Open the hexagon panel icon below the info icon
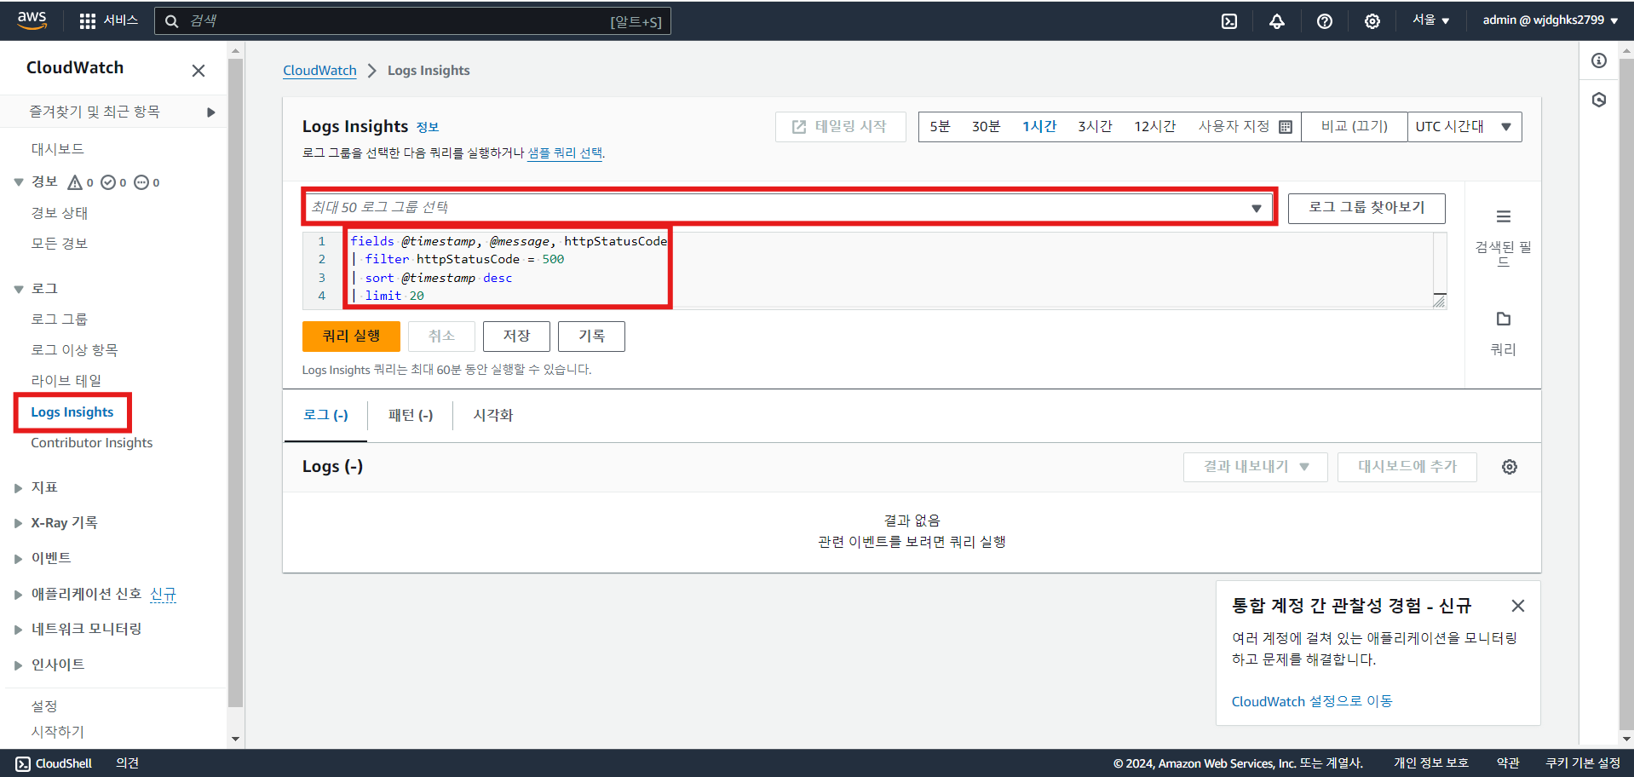Image resolution: width=1634 pixels, height=777 pixels. coord(1599,100)
